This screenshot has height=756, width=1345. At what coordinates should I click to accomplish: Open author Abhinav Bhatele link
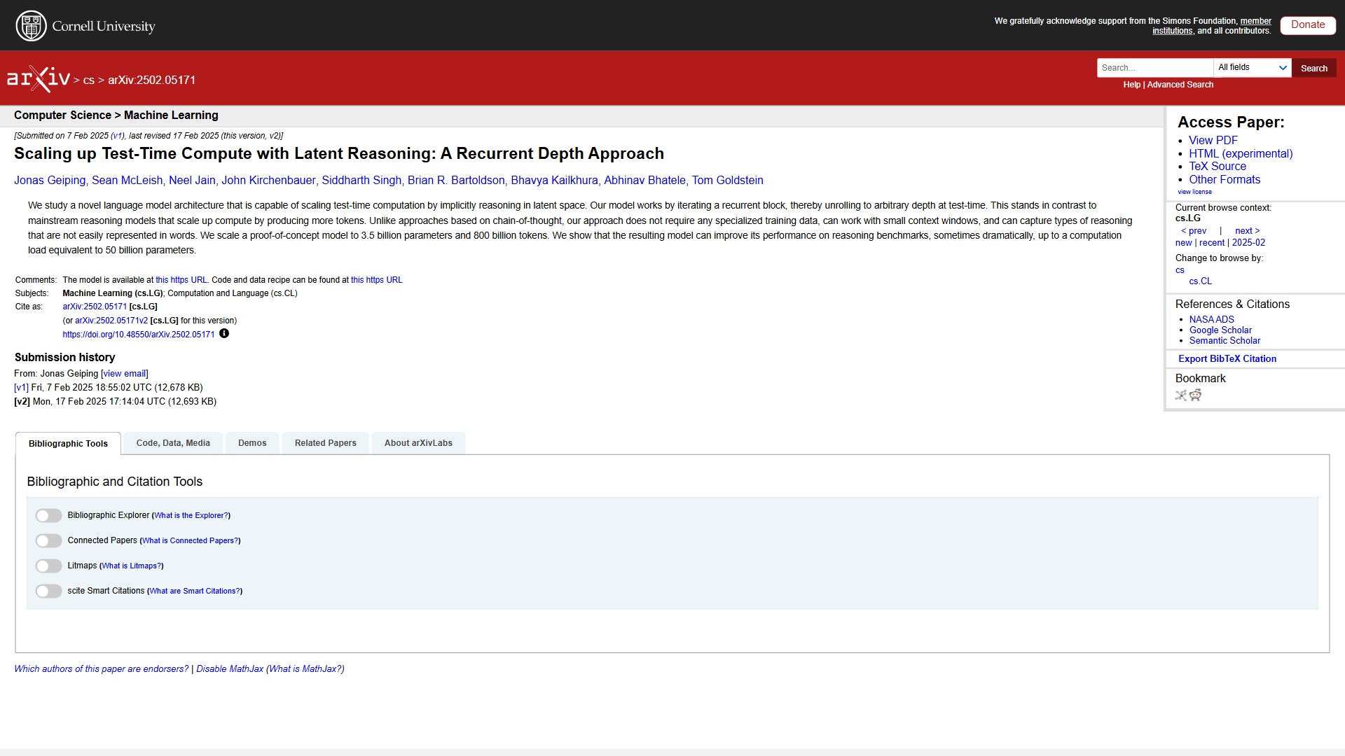coord(644,180)
